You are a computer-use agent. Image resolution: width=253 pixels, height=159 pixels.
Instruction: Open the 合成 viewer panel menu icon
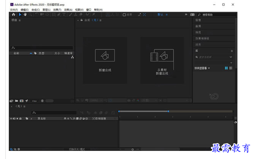(101, 20)
